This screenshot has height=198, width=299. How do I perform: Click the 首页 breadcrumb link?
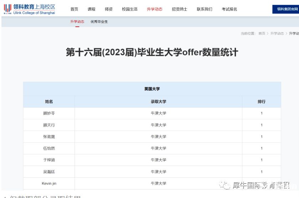(262, 33)
